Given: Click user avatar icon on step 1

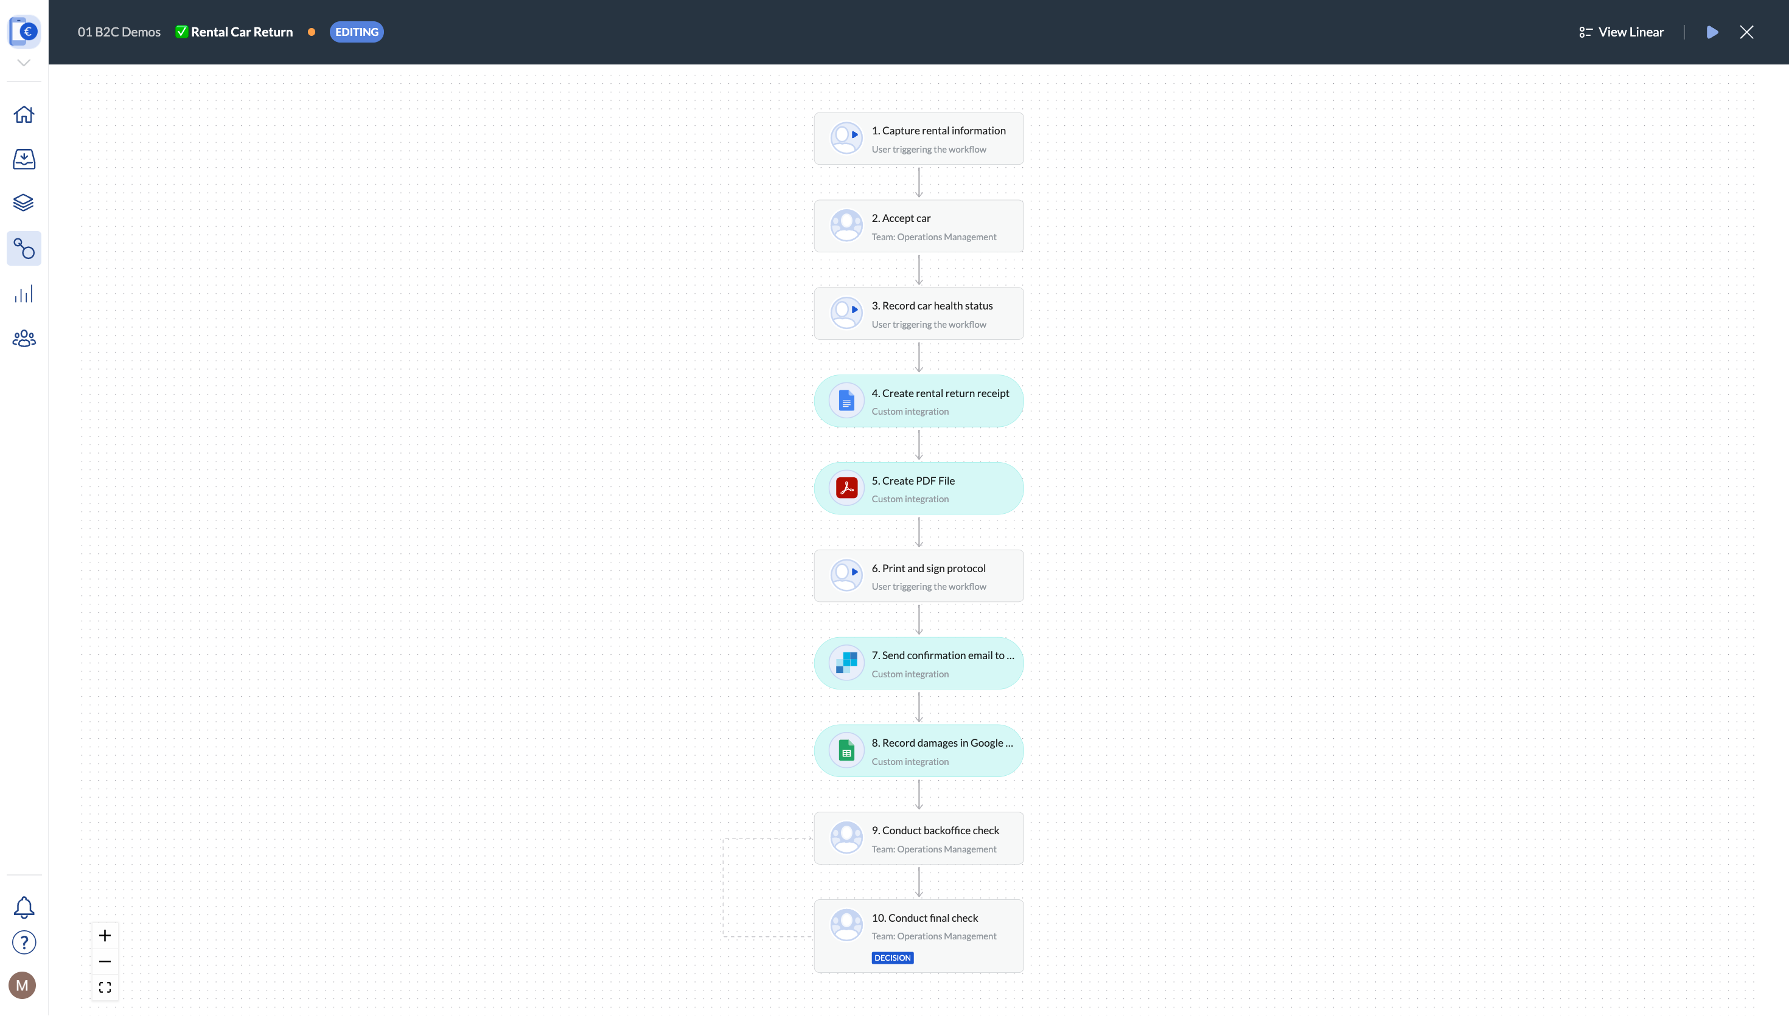Looking at the screenshot, I should [x=846, y=138].
